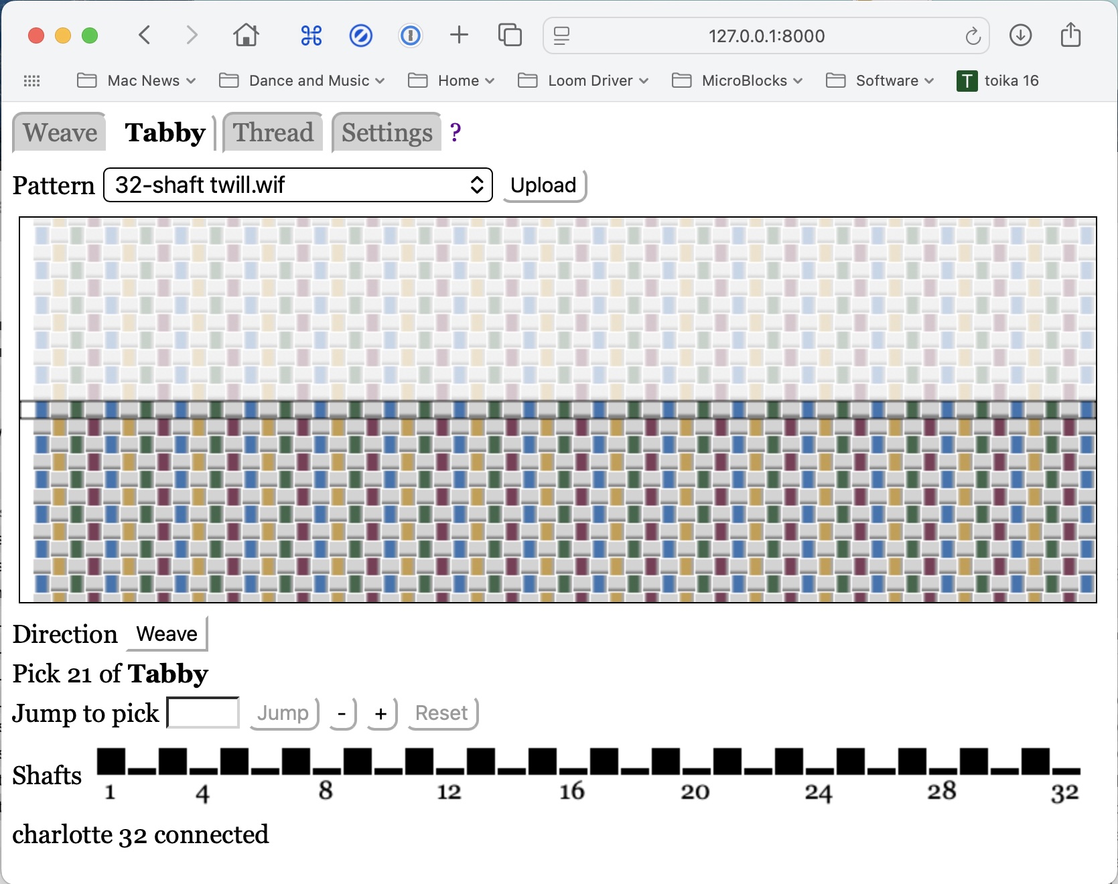Expand Dance and Music bookmarks folder

302,81
